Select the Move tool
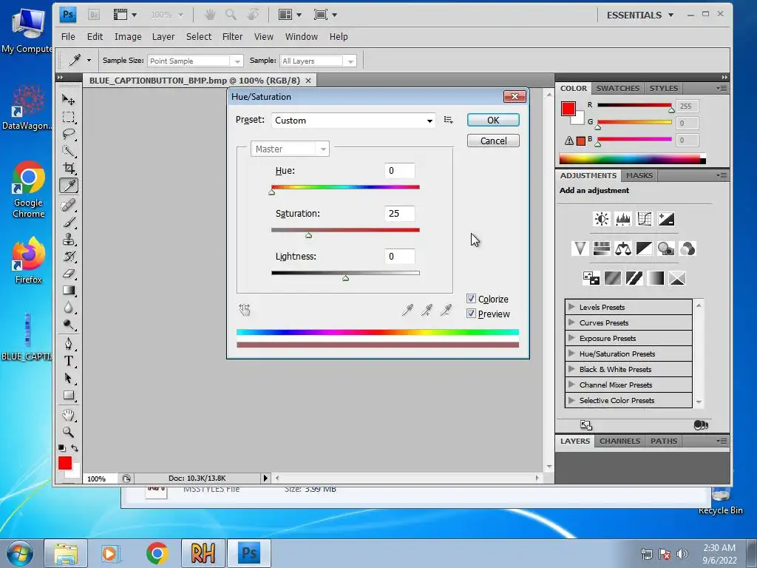This screenshot has width=757, height=568. [69, 100]
